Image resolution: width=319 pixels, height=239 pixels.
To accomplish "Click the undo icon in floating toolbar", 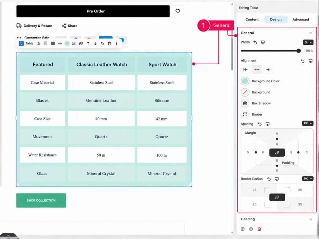I will (x=102, y=44).
